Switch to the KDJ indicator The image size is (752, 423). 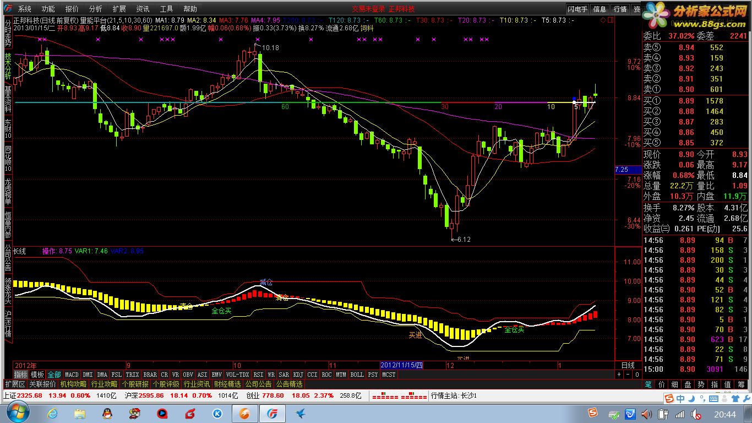click(x=298, y=375)
